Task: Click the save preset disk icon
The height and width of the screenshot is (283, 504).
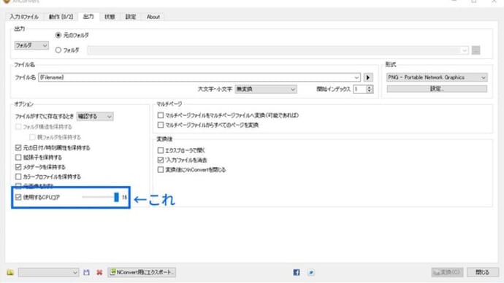Action: 86,272
